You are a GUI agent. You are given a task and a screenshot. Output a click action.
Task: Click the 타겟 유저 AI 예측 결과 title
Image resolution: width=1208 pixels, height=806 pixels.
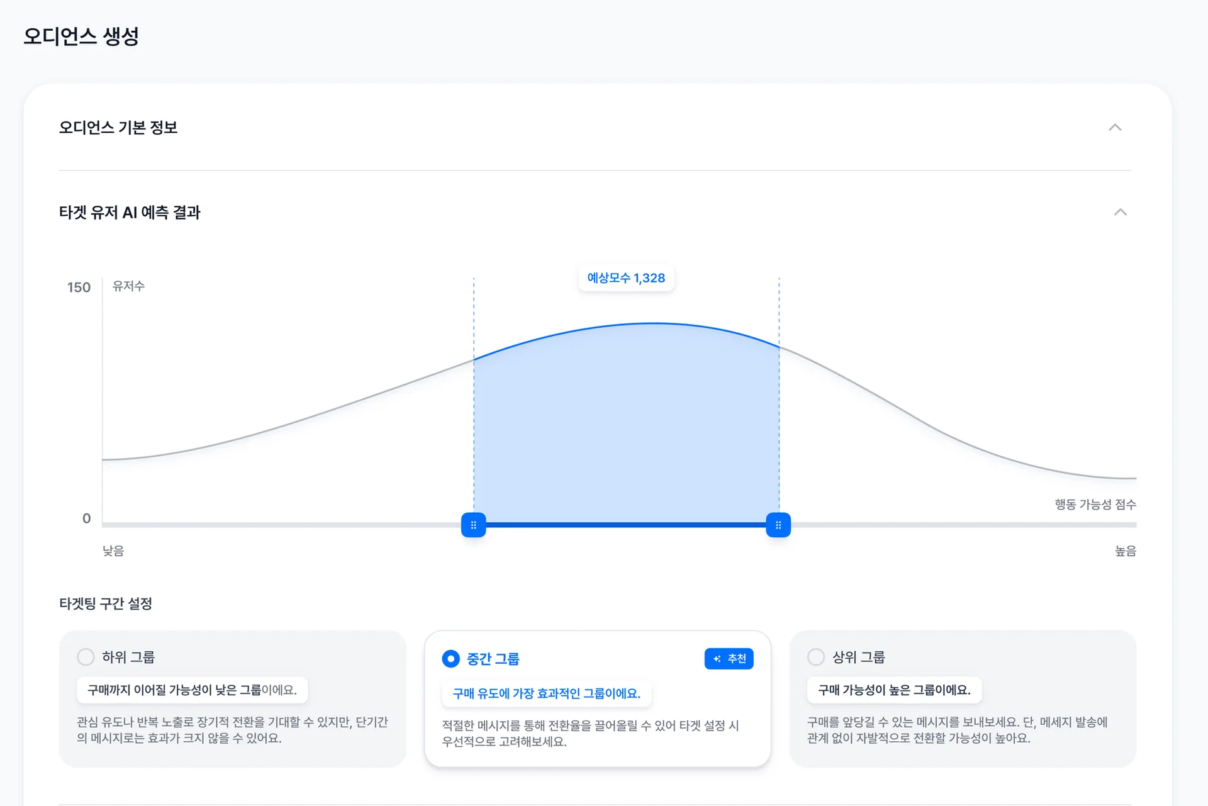pos(130,213)
